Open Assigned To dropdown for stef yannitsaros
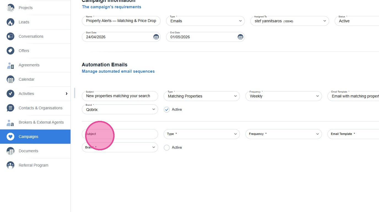379x212 pixels. tap(289, 21)
